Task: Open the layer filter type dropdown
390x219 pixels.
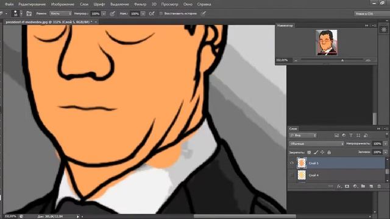Action: pos(303,135)
